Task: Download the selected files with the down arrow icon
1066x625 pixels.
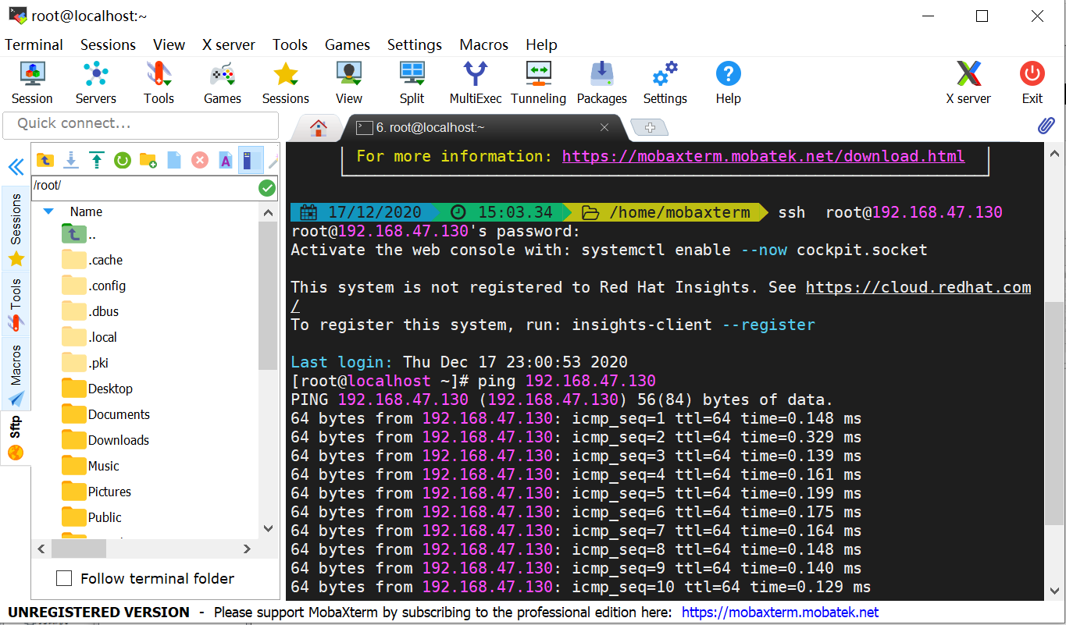Action: pos(71,160)
